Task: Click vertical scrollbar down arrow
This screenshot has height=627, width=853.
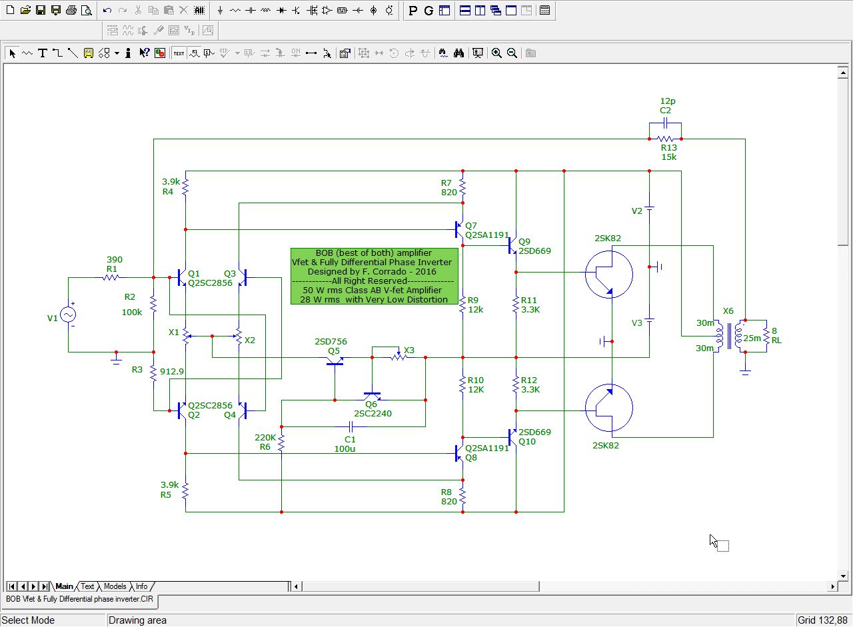Action: pos(843,576)
